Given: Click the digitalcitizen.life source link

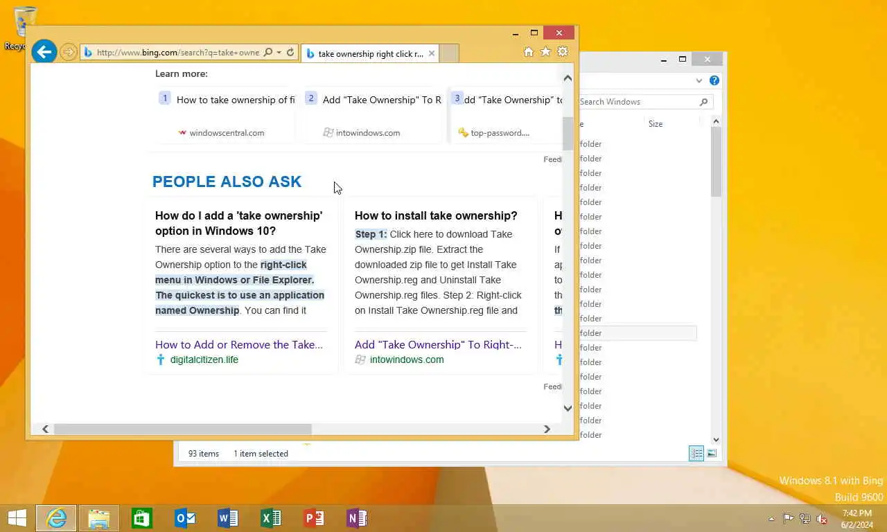Looking at the screenshot, I should [204, 360].
